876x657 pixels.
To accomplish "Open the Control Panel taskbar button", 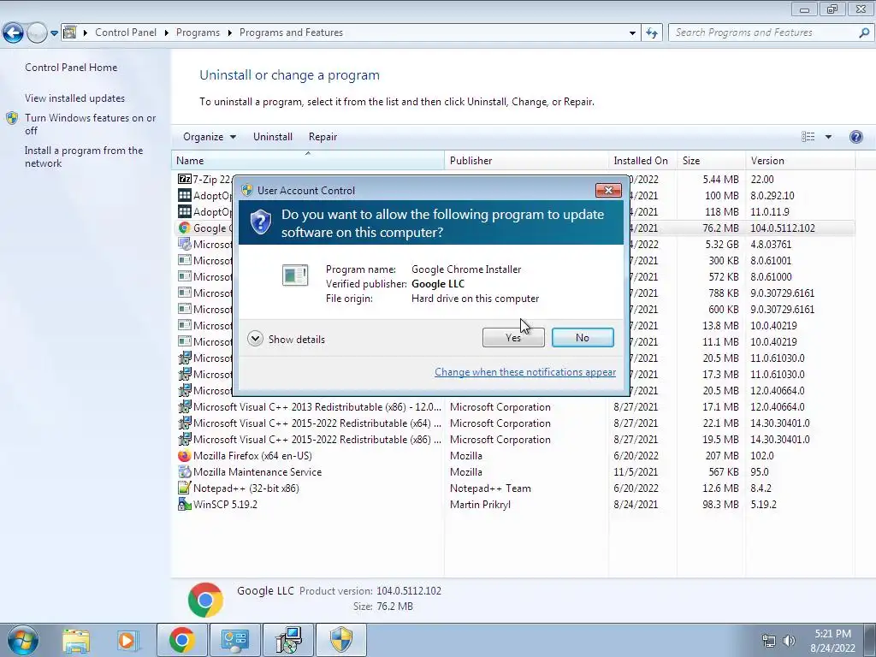I will tap(234, 640).
